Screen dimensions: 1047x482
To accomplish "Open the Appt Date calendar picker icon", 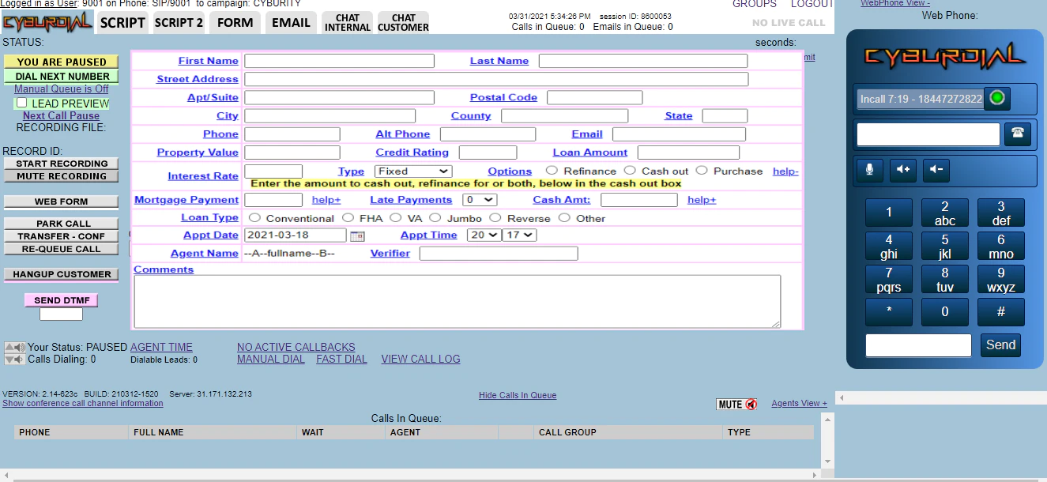I will pyautogui.click(x=357, y=235).
